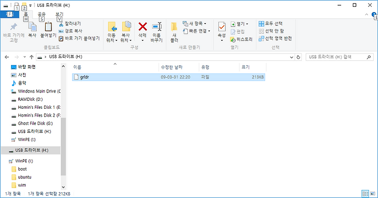Select the highlighted USB 드라이브 (H:) tree item
The width and height of the screenshot is (378, 198).
[30, 150]
